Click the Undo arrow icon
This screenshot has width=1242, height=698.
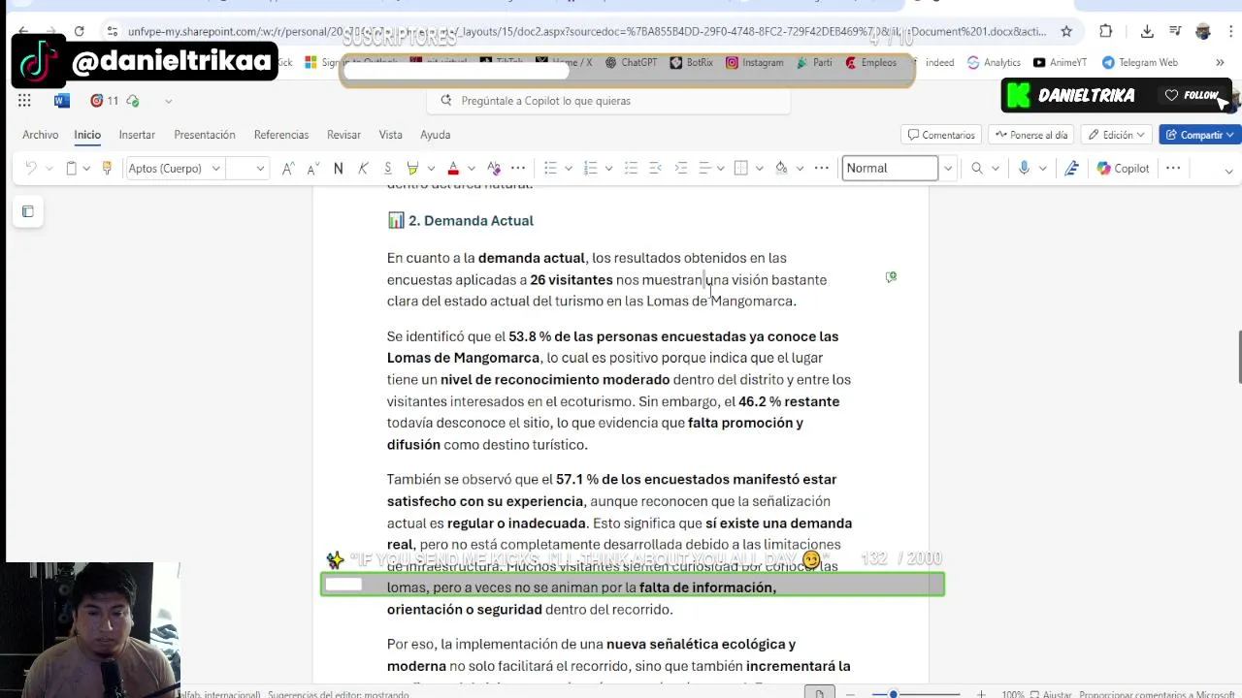tap(31, 169)
